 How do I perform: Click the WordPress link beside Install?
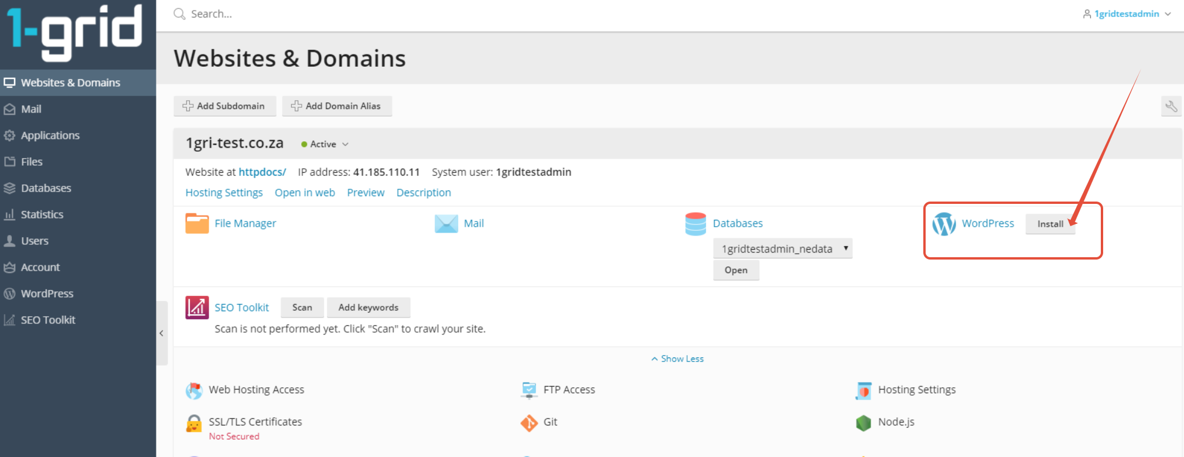coord(988,223)
